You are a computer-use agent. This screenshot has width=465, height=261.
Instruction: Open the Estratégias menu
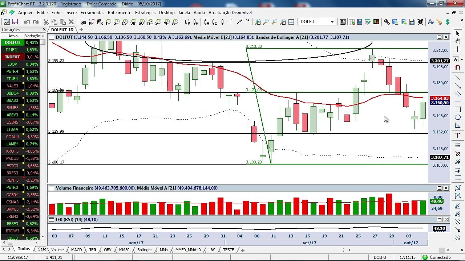(x=145, y=13)
